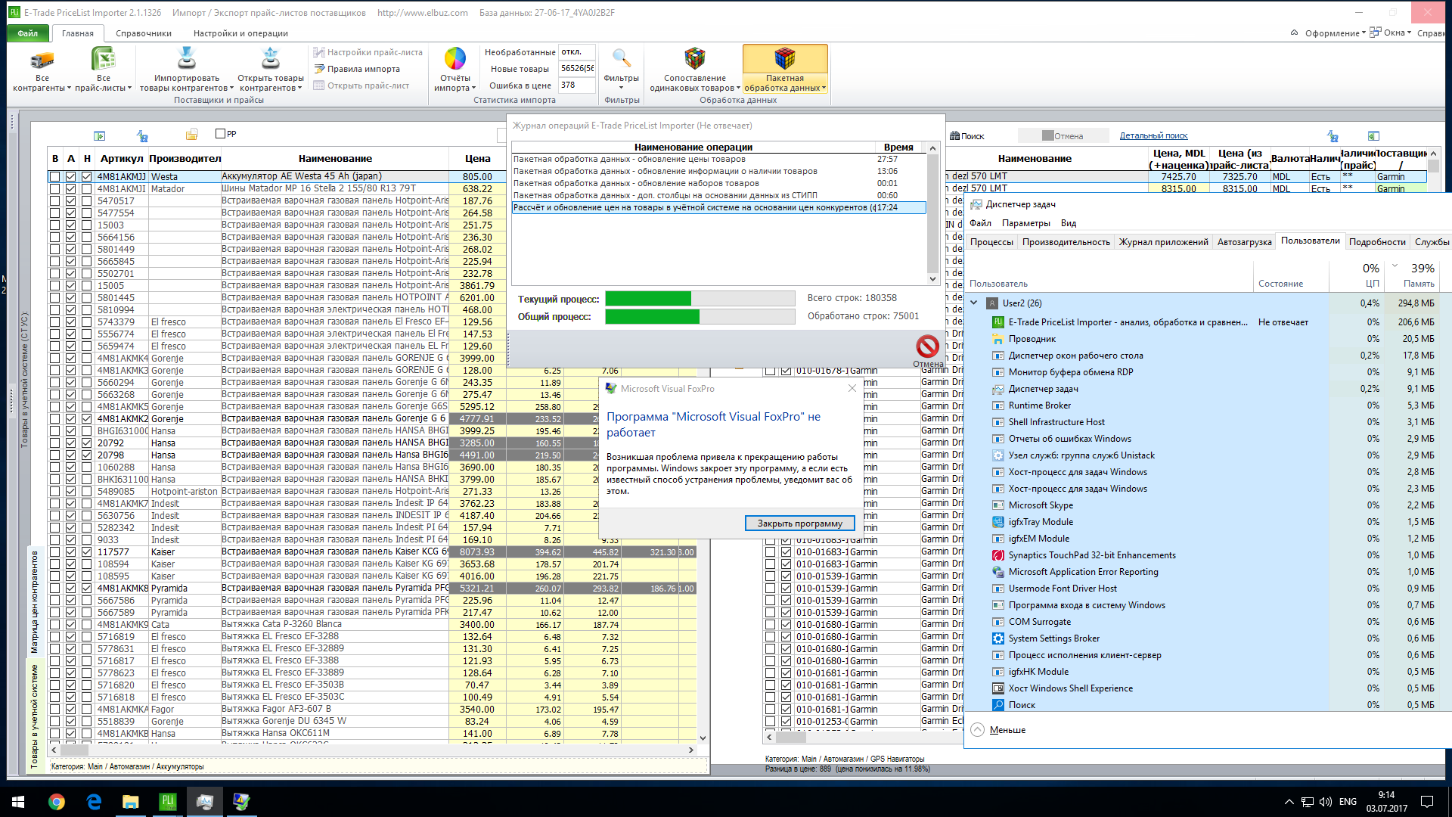This screenshot has width=1452, height=817.
Task: Click the folder icon above left table
Action: (191, 135)
